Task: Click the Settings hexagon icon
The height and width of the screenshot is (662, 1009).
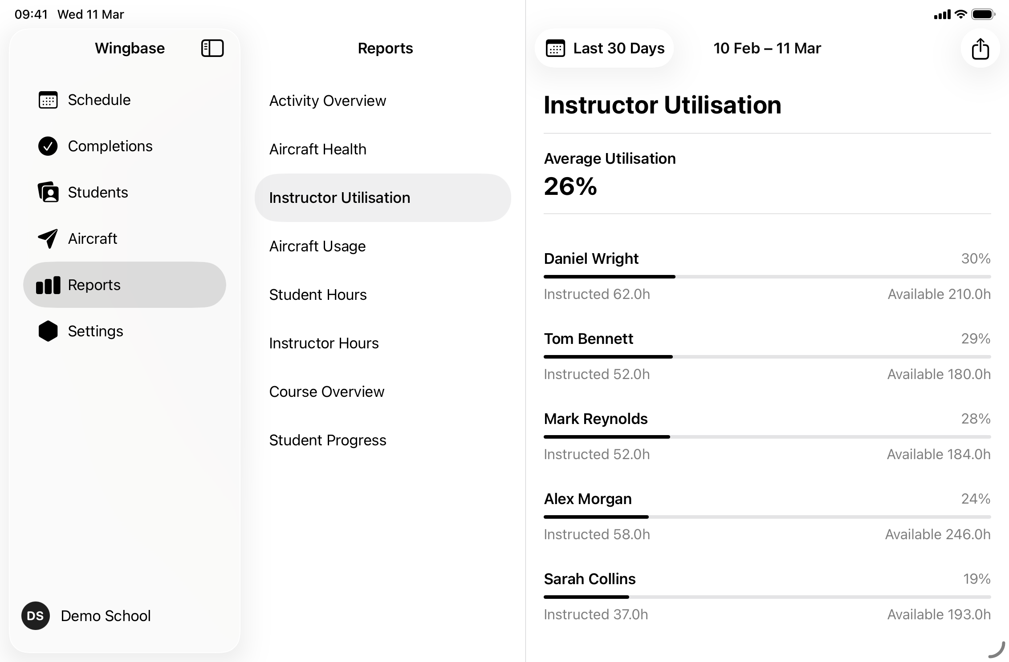Action: pyautogui.click(x=48, y=331)
